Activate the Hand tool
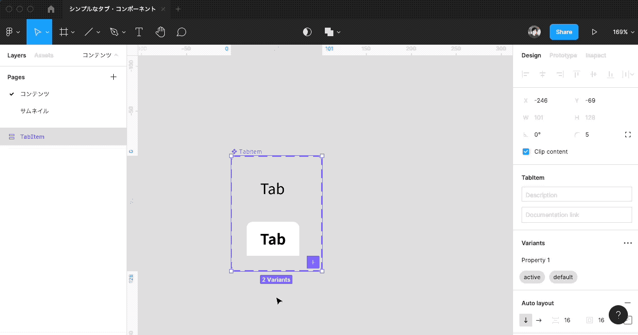Screen dimensions: 638x335 (x=160, y=32)
